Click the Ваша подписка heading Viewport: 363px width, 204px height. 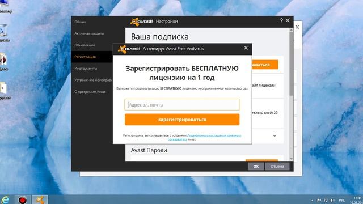pos(160,36)
